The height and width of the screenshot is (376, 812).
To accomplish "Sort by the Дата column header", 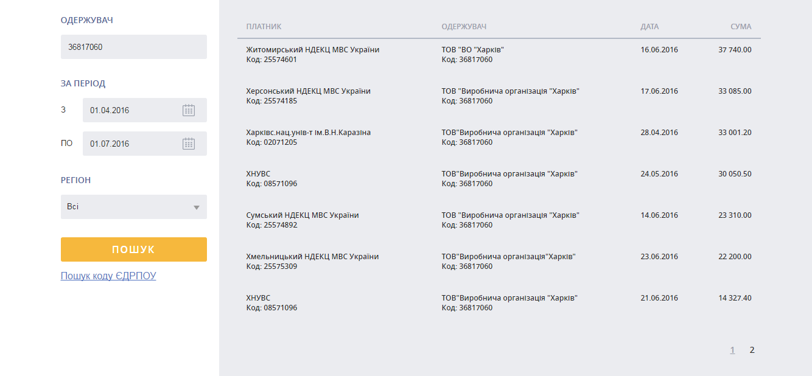I will click(649, 27).
